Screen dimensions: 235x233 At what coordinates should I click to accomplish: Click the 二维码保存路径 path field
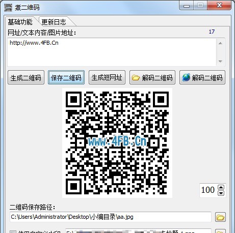[x=111, y=217]
